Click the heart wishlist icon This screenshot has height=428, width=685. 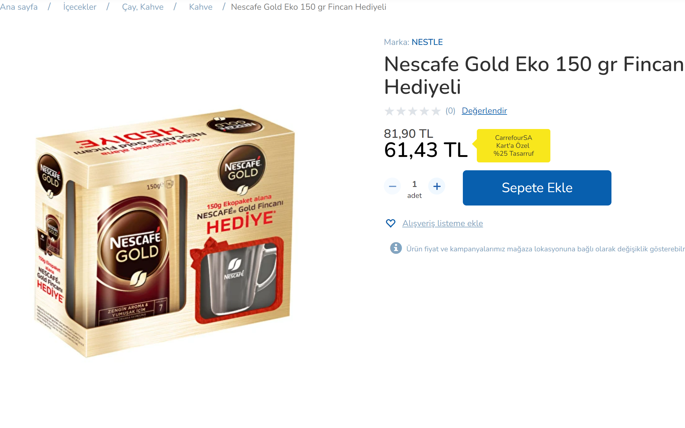391,223
